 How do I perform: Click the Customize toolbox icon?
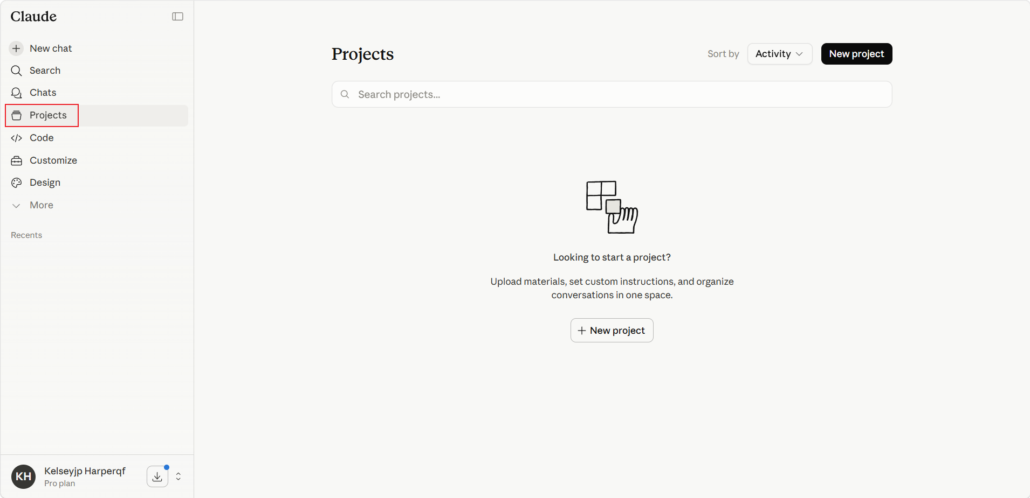17,160
